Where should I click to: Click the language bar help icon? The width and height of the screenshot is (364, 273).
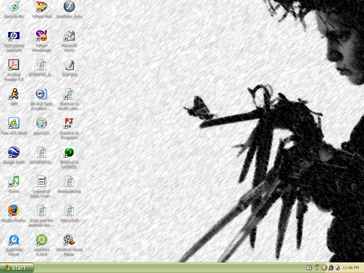tap(309, 268)
